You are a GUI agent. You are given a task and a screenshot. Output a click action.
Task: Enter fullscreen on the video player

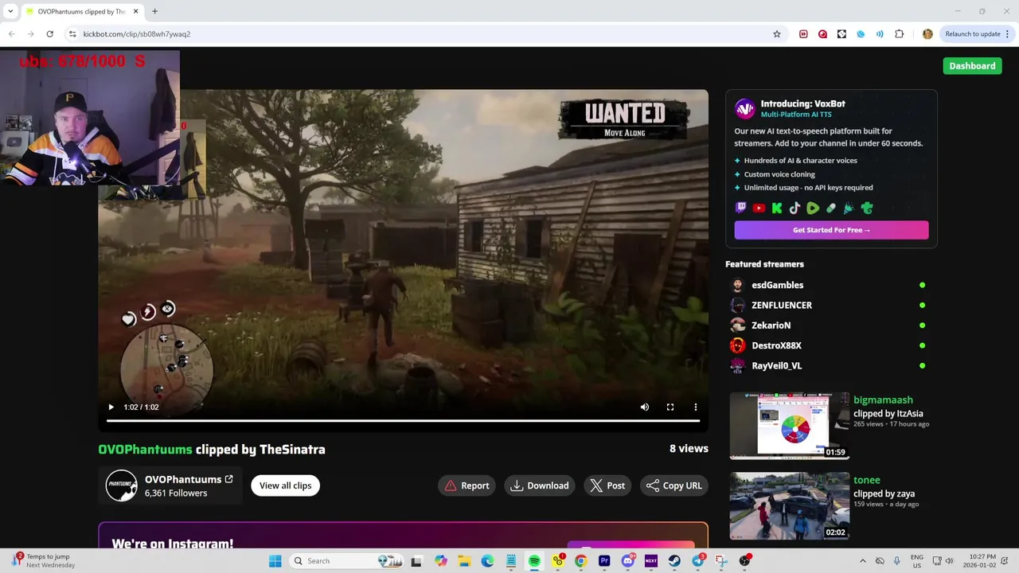670,407
